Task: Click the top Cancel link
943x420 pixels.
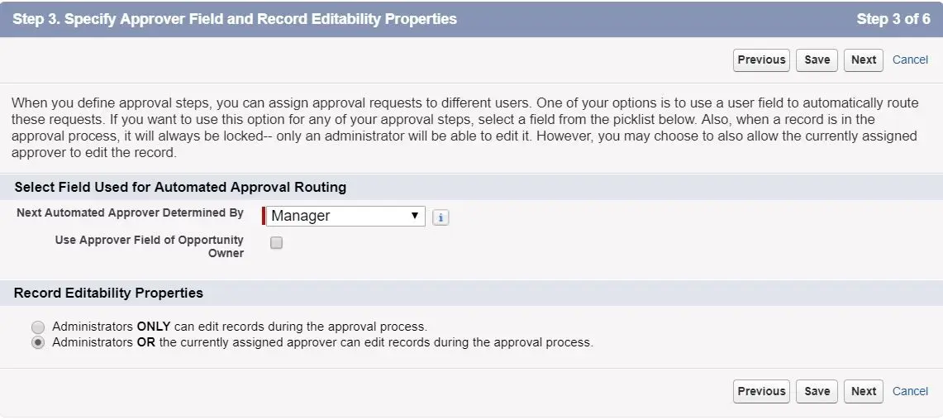Action: (x=910, y=60)
